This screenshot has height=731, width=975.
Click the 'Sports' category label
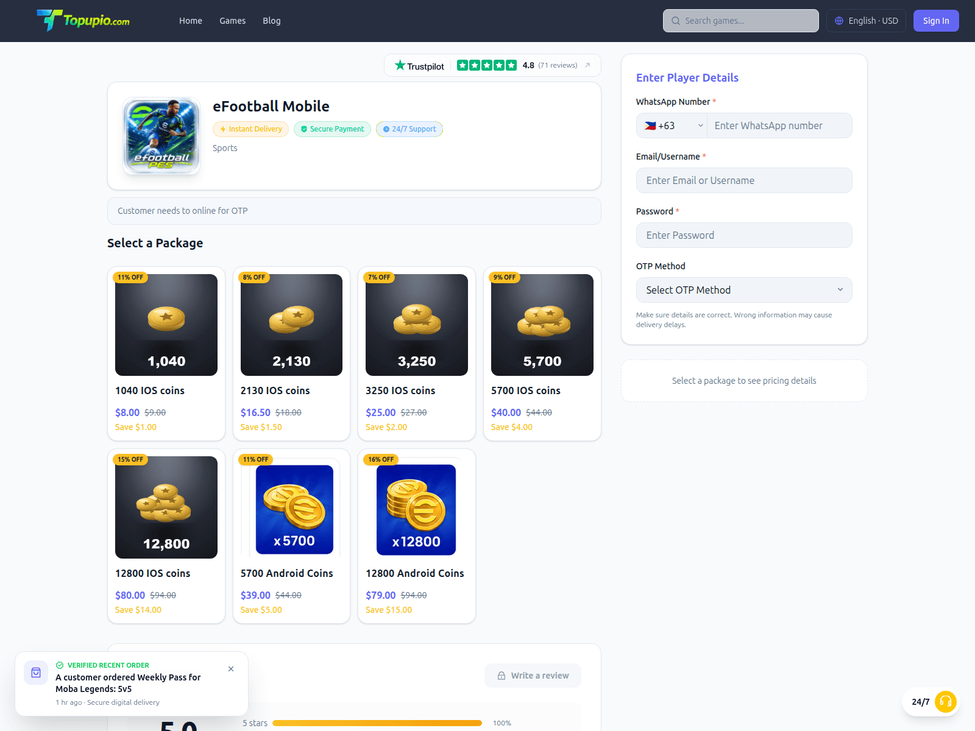(225, 148)
